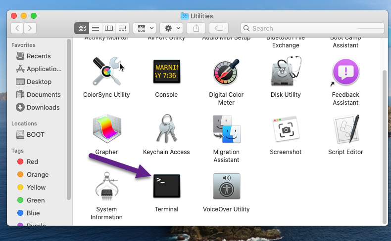Image resolution: width=391 pixels, height=241 pixels.
Task: Open the gear Action menu
Action: tap(171, 28)
